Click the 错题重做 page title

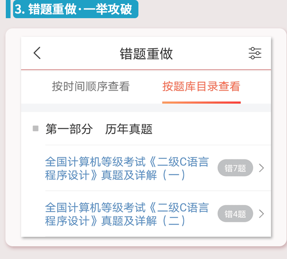tap(146, 53)
